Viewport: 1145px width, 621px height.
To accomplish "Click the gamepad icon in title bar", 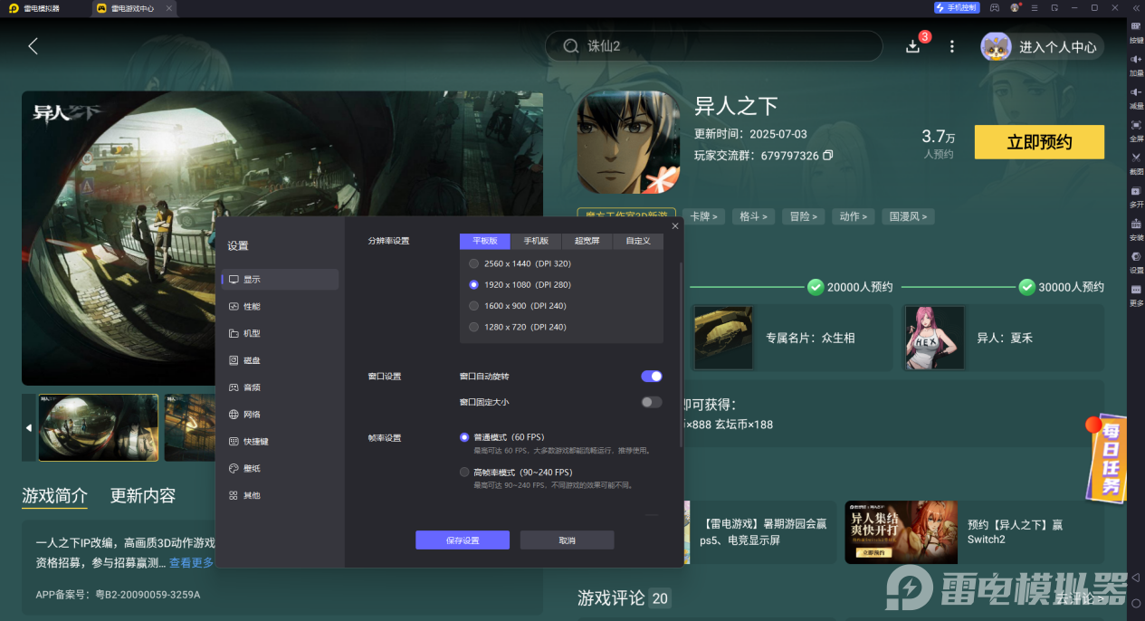I will tap(994, 7).
